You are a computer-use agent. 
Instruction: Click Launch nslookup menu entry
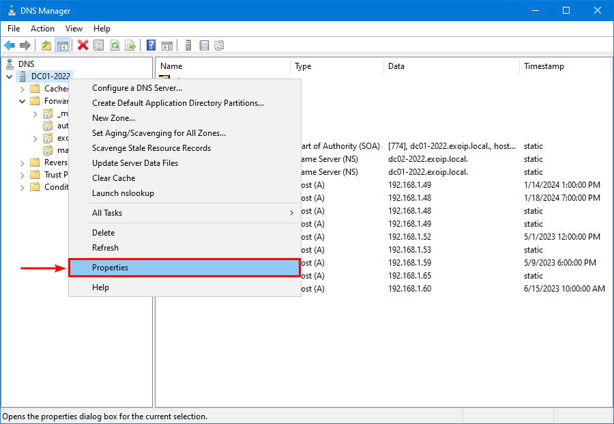123,193
